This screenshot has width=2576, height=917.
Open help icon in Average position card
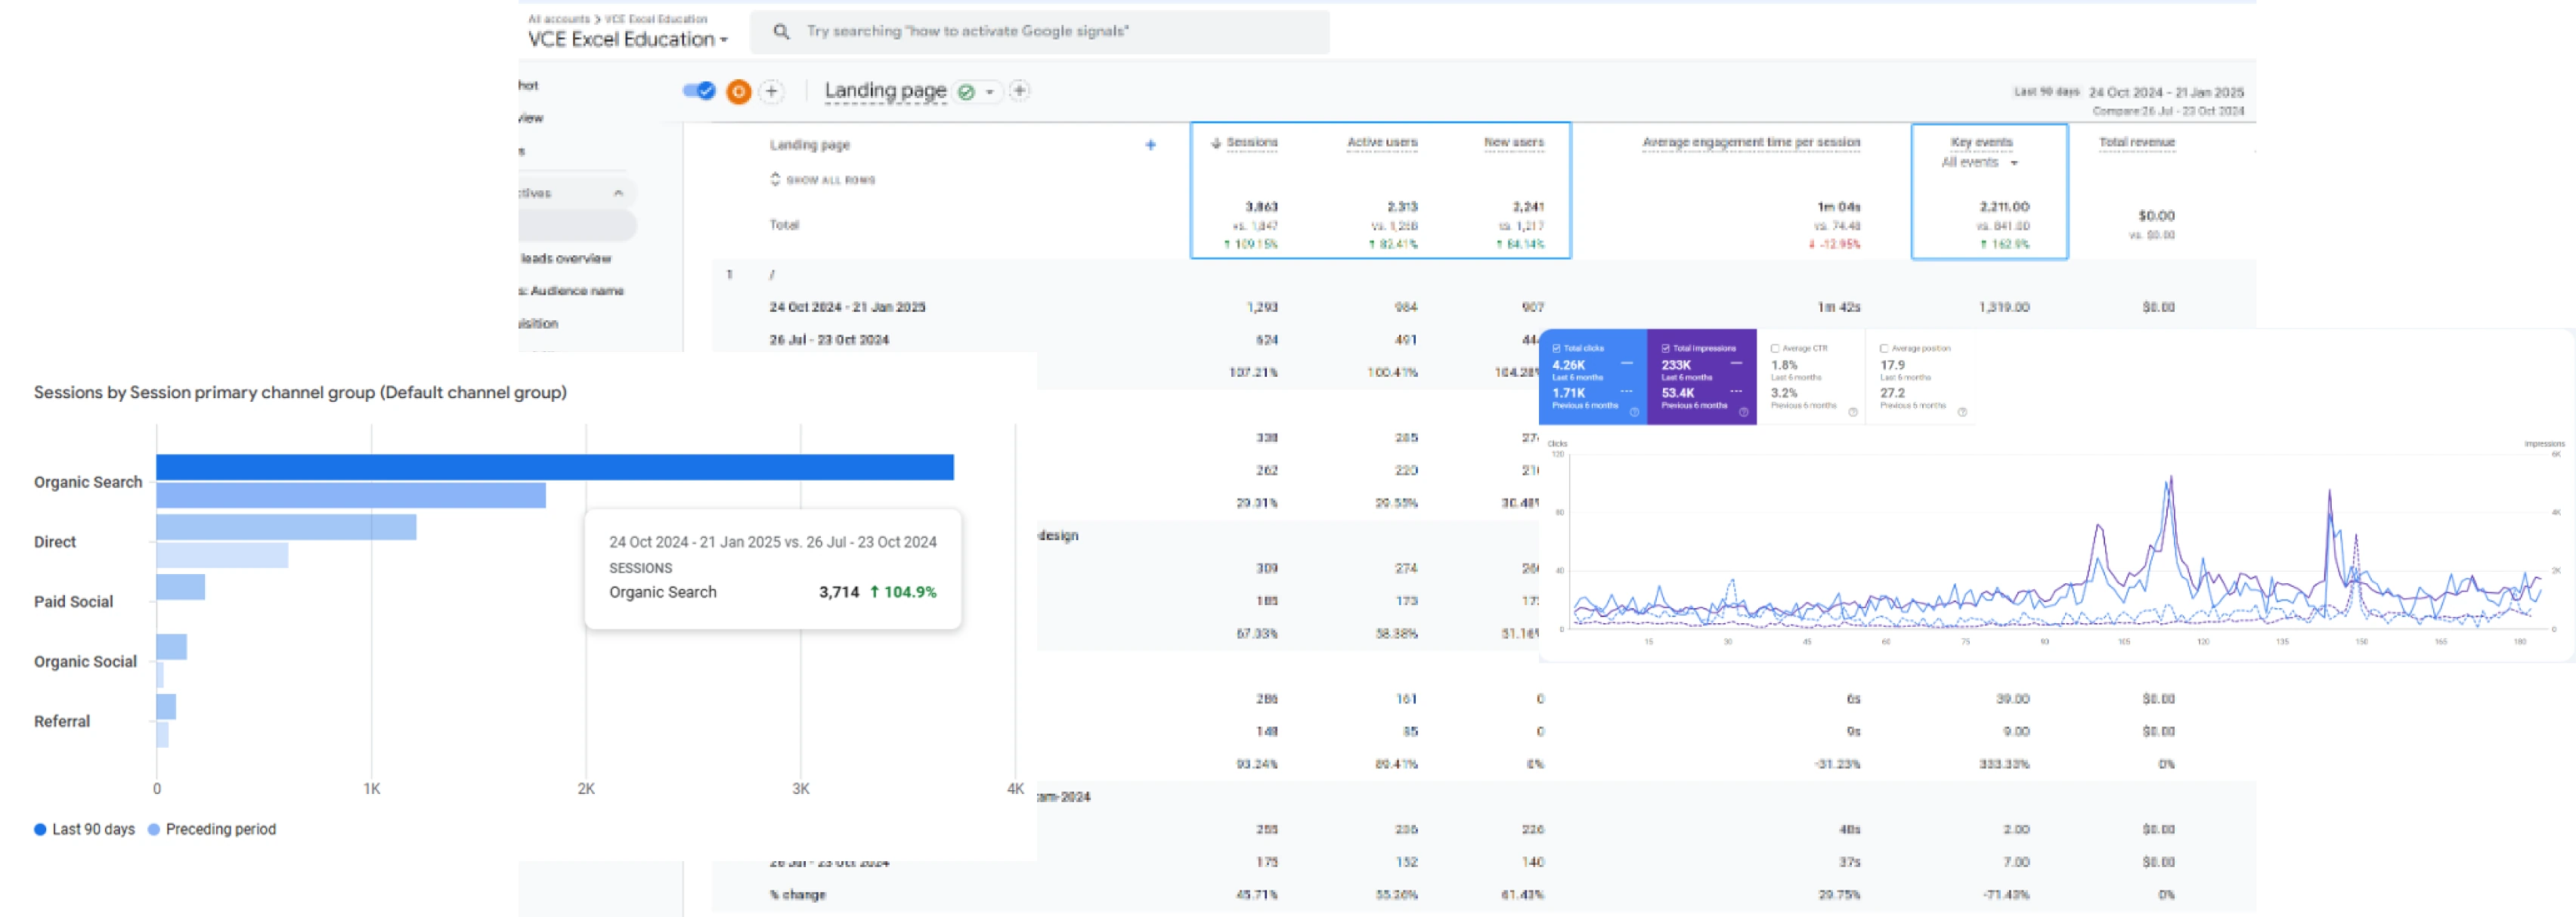[x=1962, y=412]
